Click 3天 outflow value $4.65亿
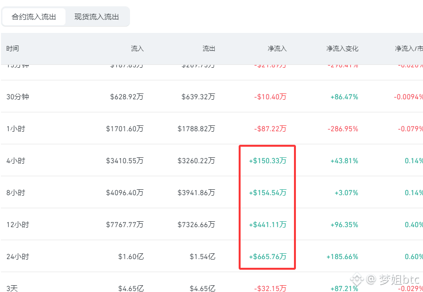This screenshot has width=423, height=292. click(x=202, y=289)
